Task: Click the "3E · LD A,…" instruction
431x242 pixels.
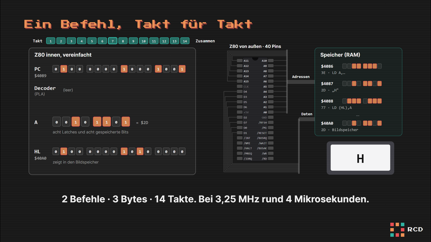Action: coord(333,73)
